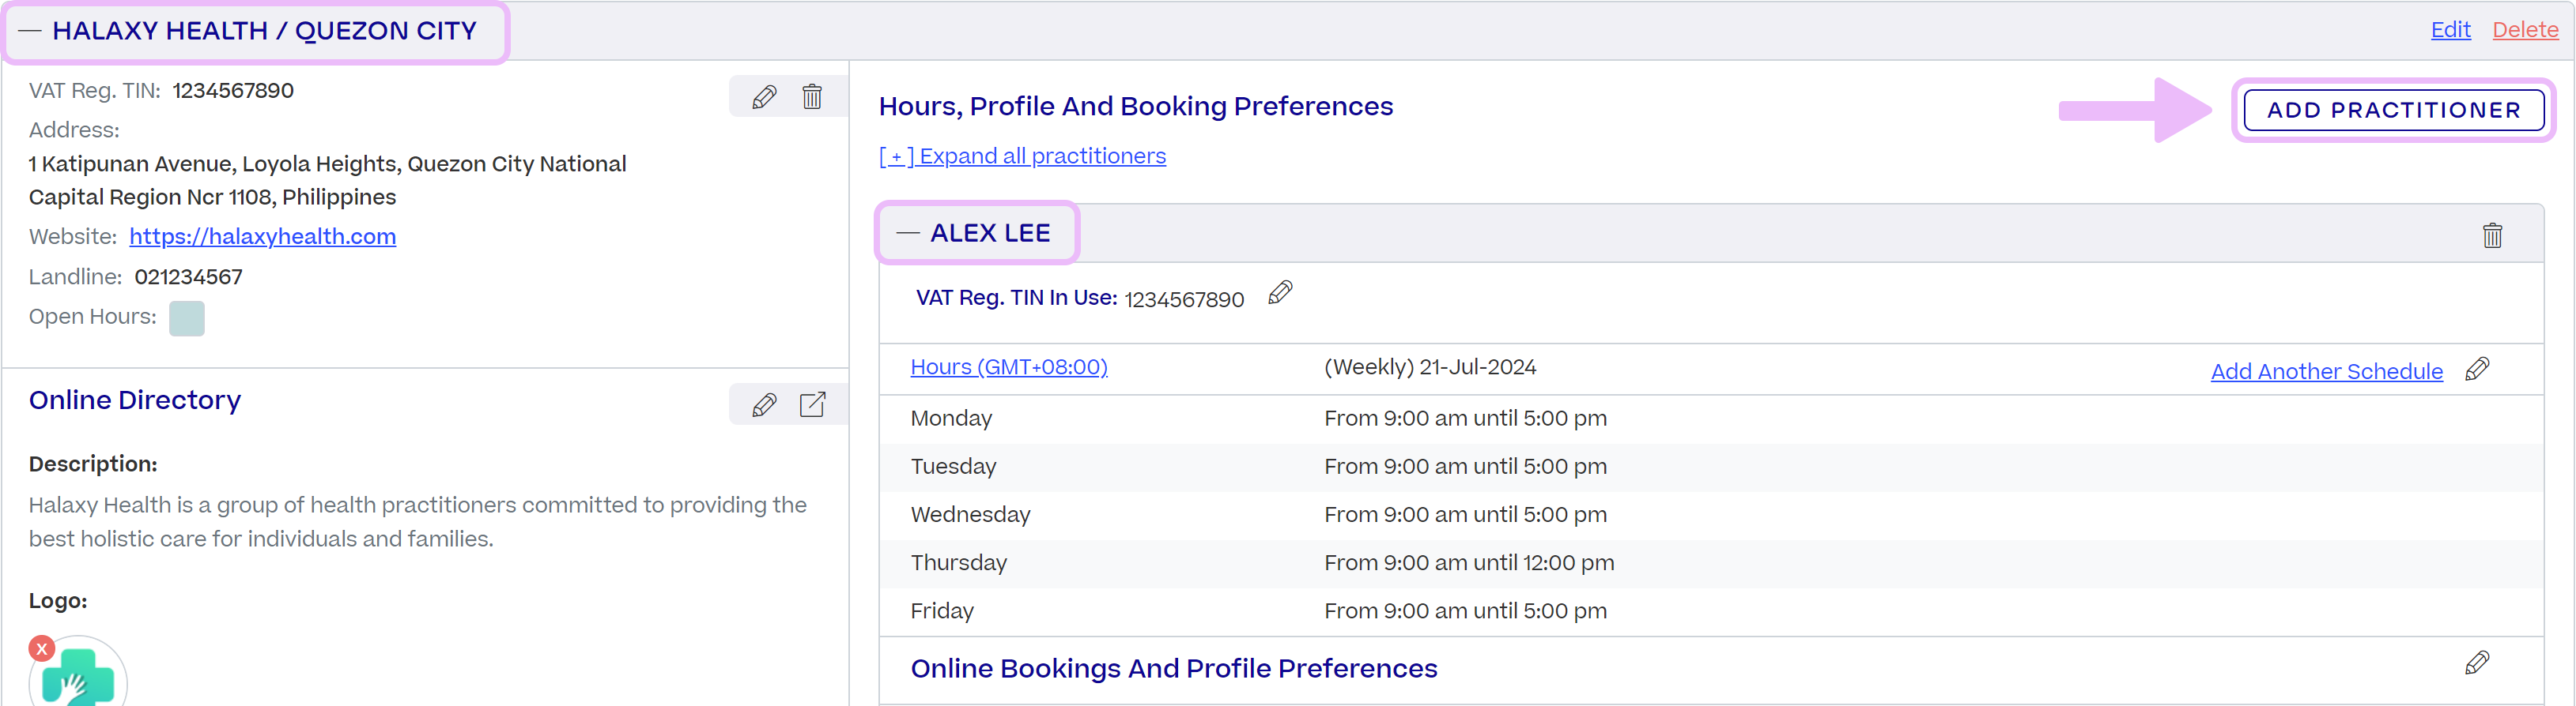Delete practitioner Alex Lee using the trash icon
Viewport: 2576px width, 706px height.
pyautogui.click(x=2492, y=235)
